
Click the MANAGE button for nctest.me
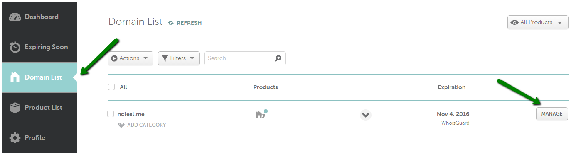(552, 114)
